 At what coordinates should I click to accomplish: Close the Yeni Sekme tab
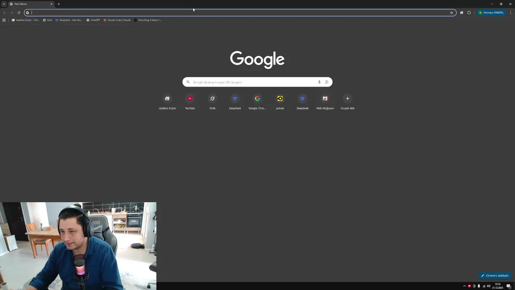(51, 4)
